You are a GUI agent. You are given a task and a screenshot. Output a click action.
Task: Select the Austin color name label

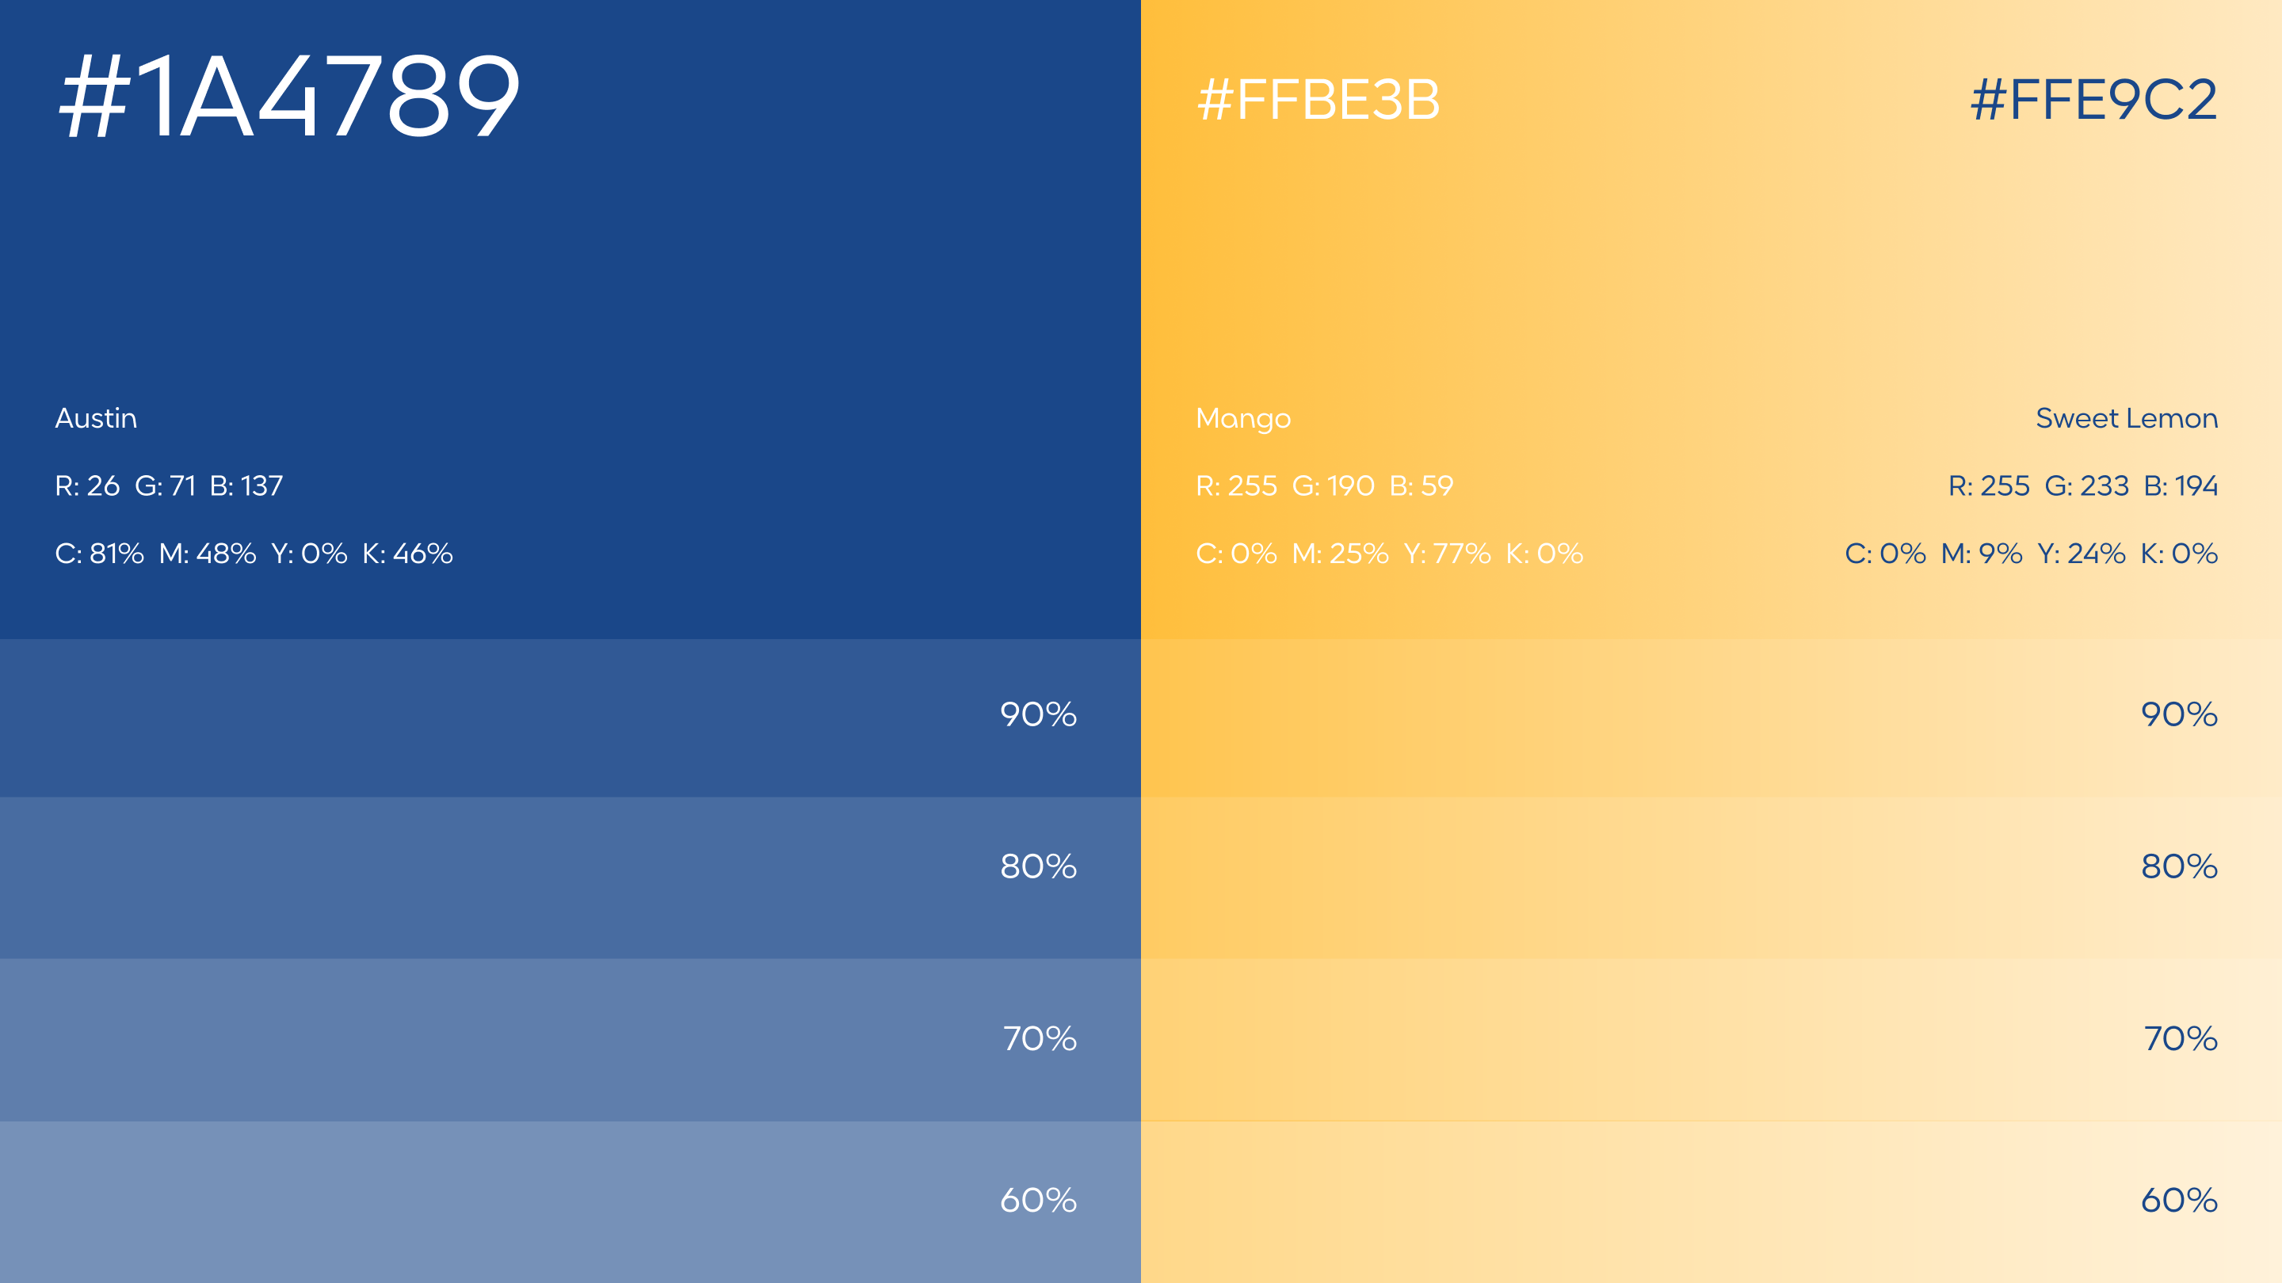(96, 418)
